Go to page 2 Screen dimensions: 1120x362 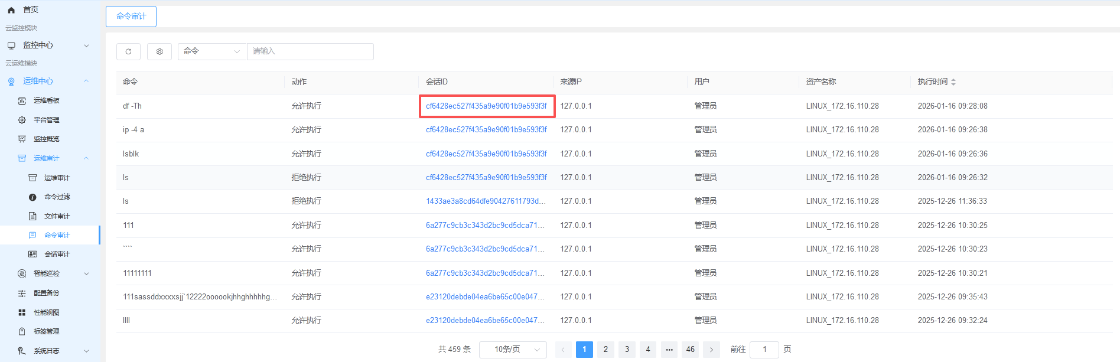[x=605, y=350]
